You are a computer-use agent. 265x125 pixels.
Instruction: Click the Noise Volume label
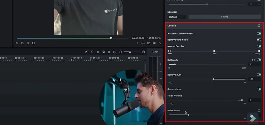point(175,96)
